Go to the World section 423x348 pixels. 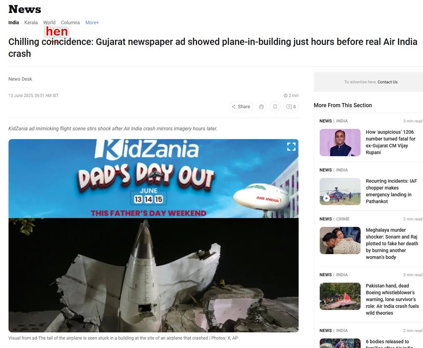[x=49, y=23]
